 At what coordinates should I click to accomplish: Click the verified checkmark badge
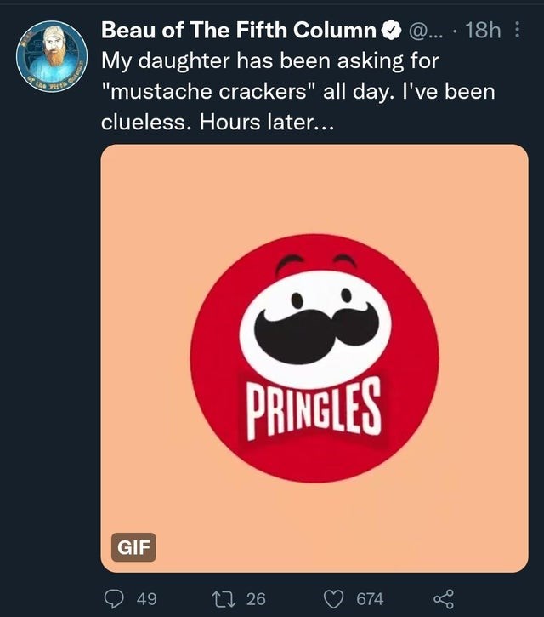pos(391,31)
